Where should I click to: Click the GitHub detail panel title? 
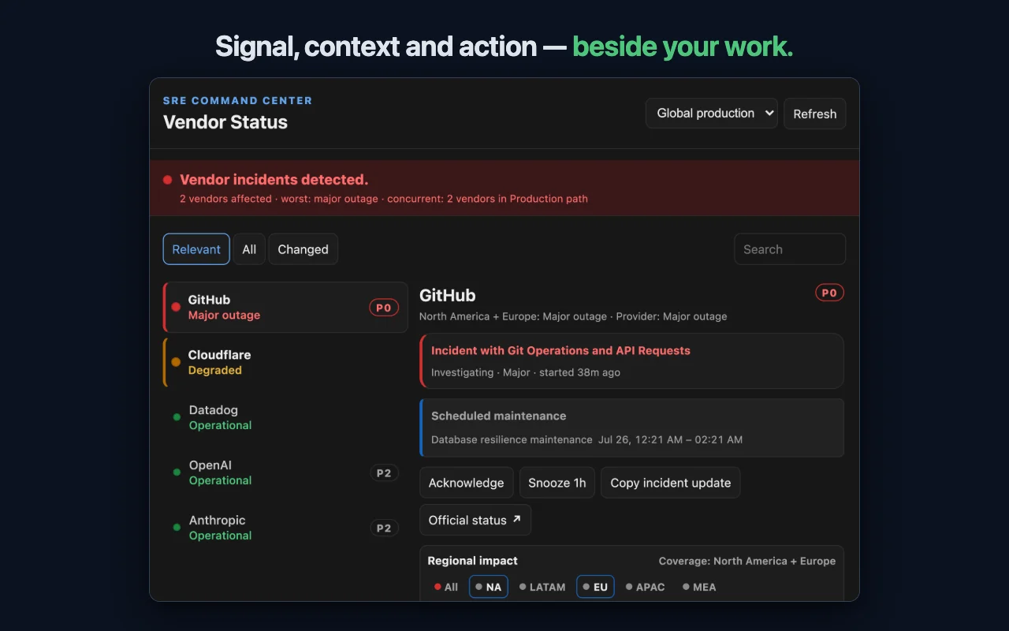[448, 295]
